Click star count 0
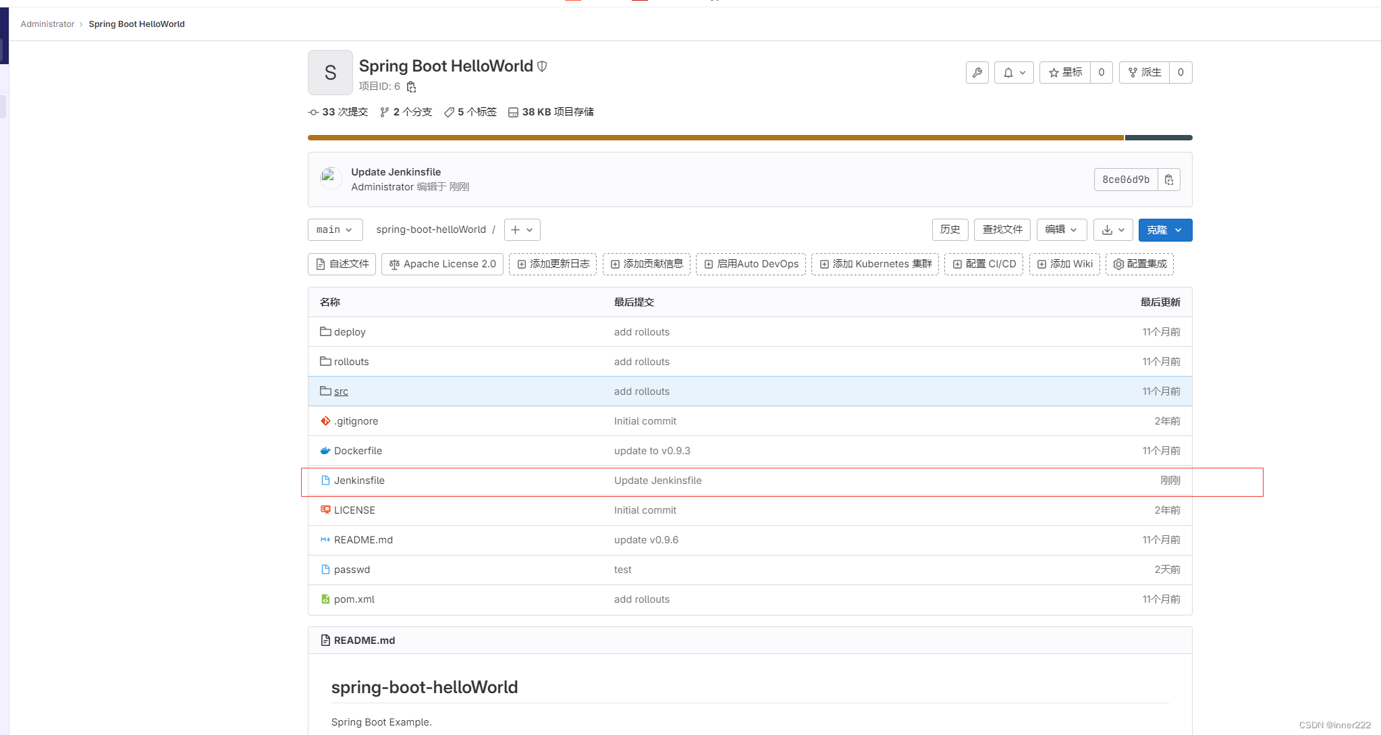 pyautogui.click(x=1102, y=72)
